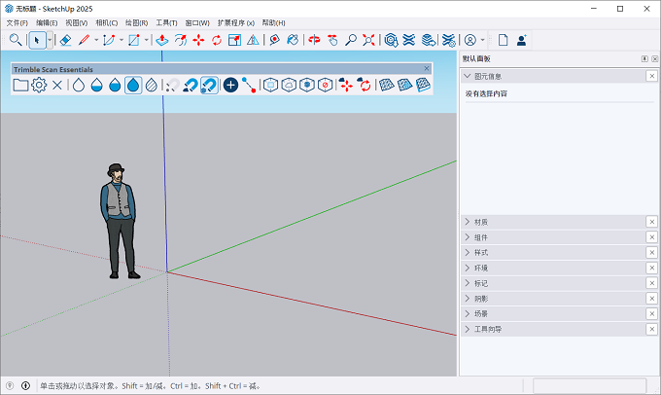Activate the Push/Pull tool

[x=162, y=40]
